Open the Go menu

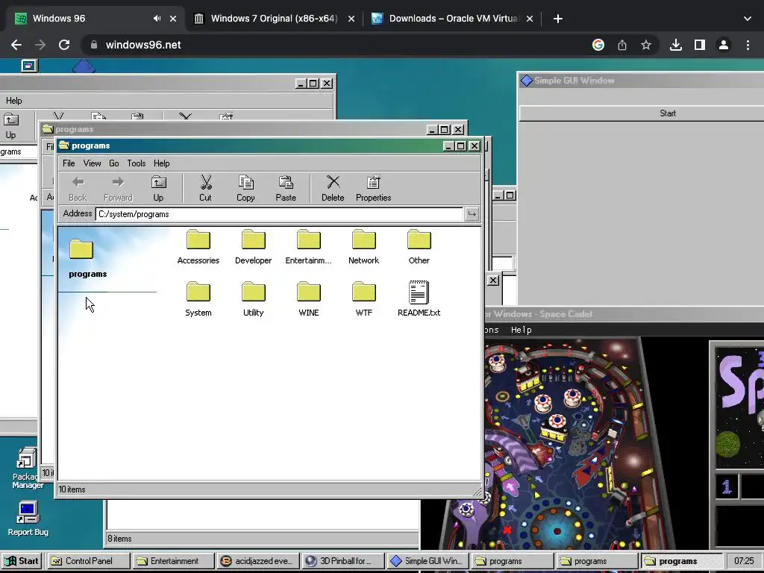coord(114,163)
